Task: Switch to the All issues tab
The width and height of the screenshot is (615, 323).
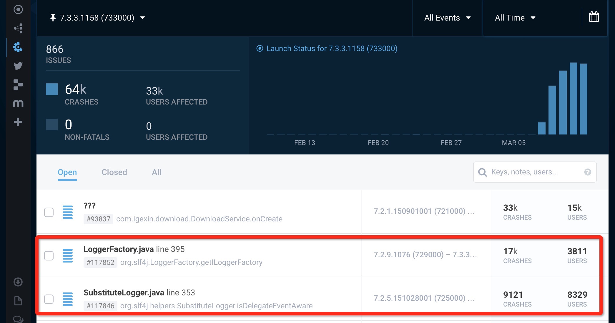Action: (x=157, y=172)
